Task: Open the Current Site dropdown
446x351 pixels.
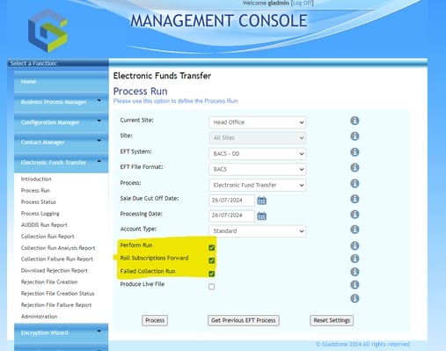Action: click(x=258, y=122)
